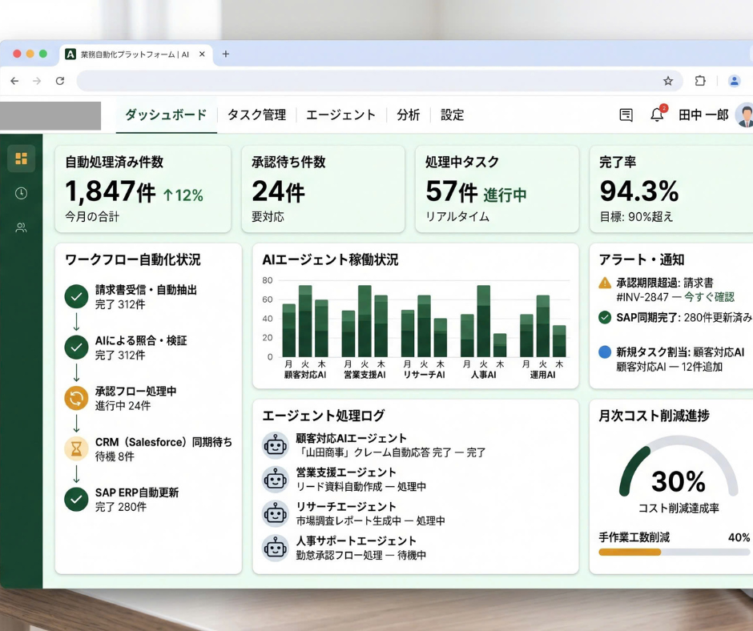Click the warning triangle alert icon
The image size is (753, 631).
(605, 283)
